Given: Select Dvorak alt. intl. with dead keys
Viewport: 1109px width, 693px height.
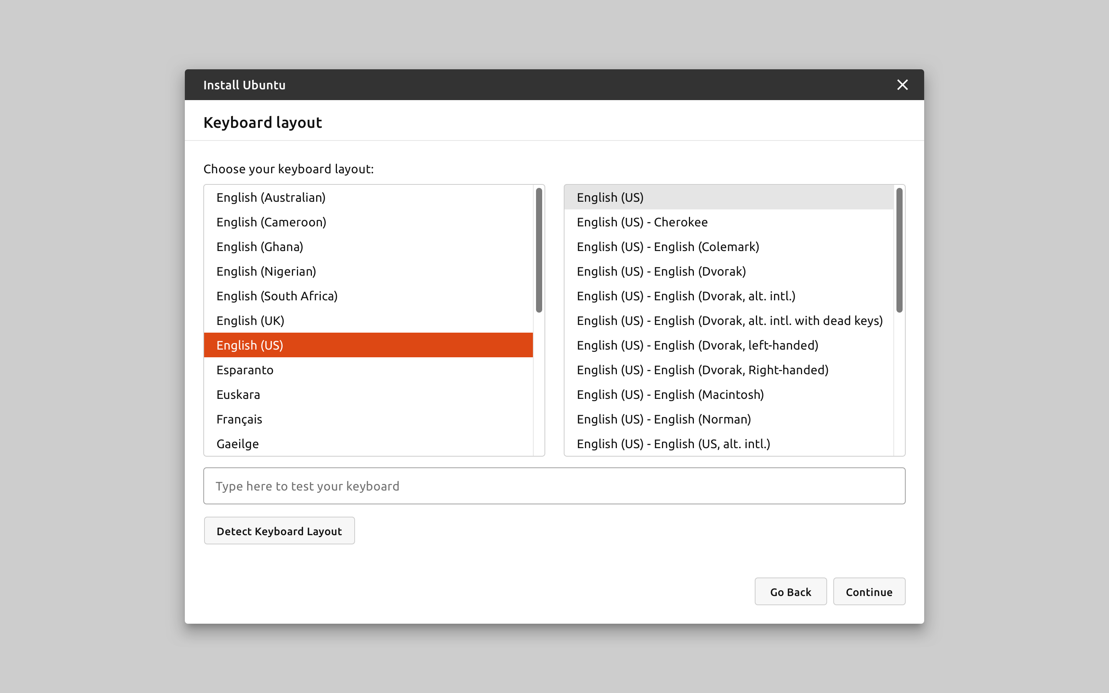Looking at the screenshot, I should [x=729, y=320].
